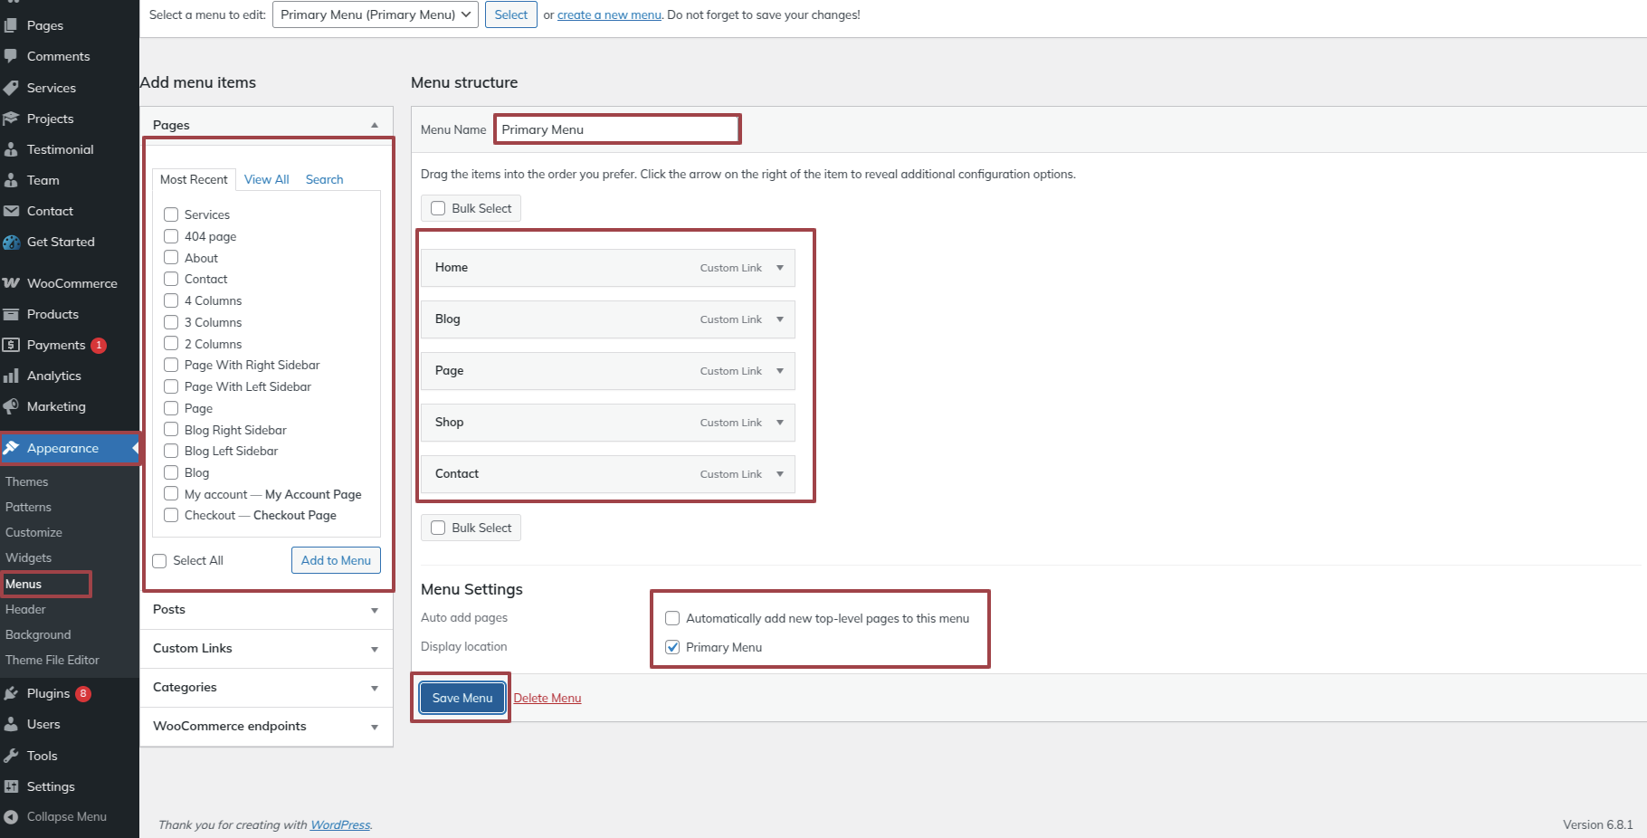Open the WordPress footer link
Screen dimensions: 1647x838
[340, 824]
